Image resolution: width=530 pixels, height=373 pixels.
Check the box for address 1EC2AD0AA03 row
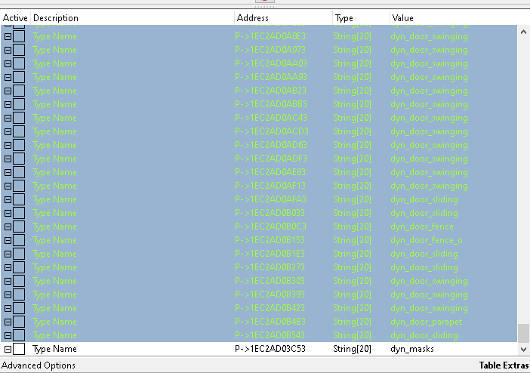pyautogui.click(x=19, y=63)
